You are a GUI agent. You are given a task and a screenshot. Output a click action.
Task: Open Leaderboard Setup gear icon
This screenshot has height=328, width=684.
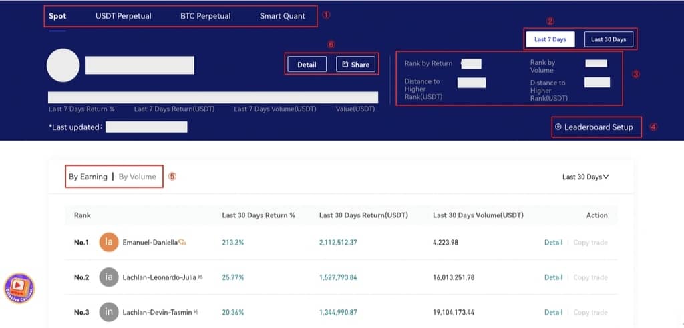[558, 127]
